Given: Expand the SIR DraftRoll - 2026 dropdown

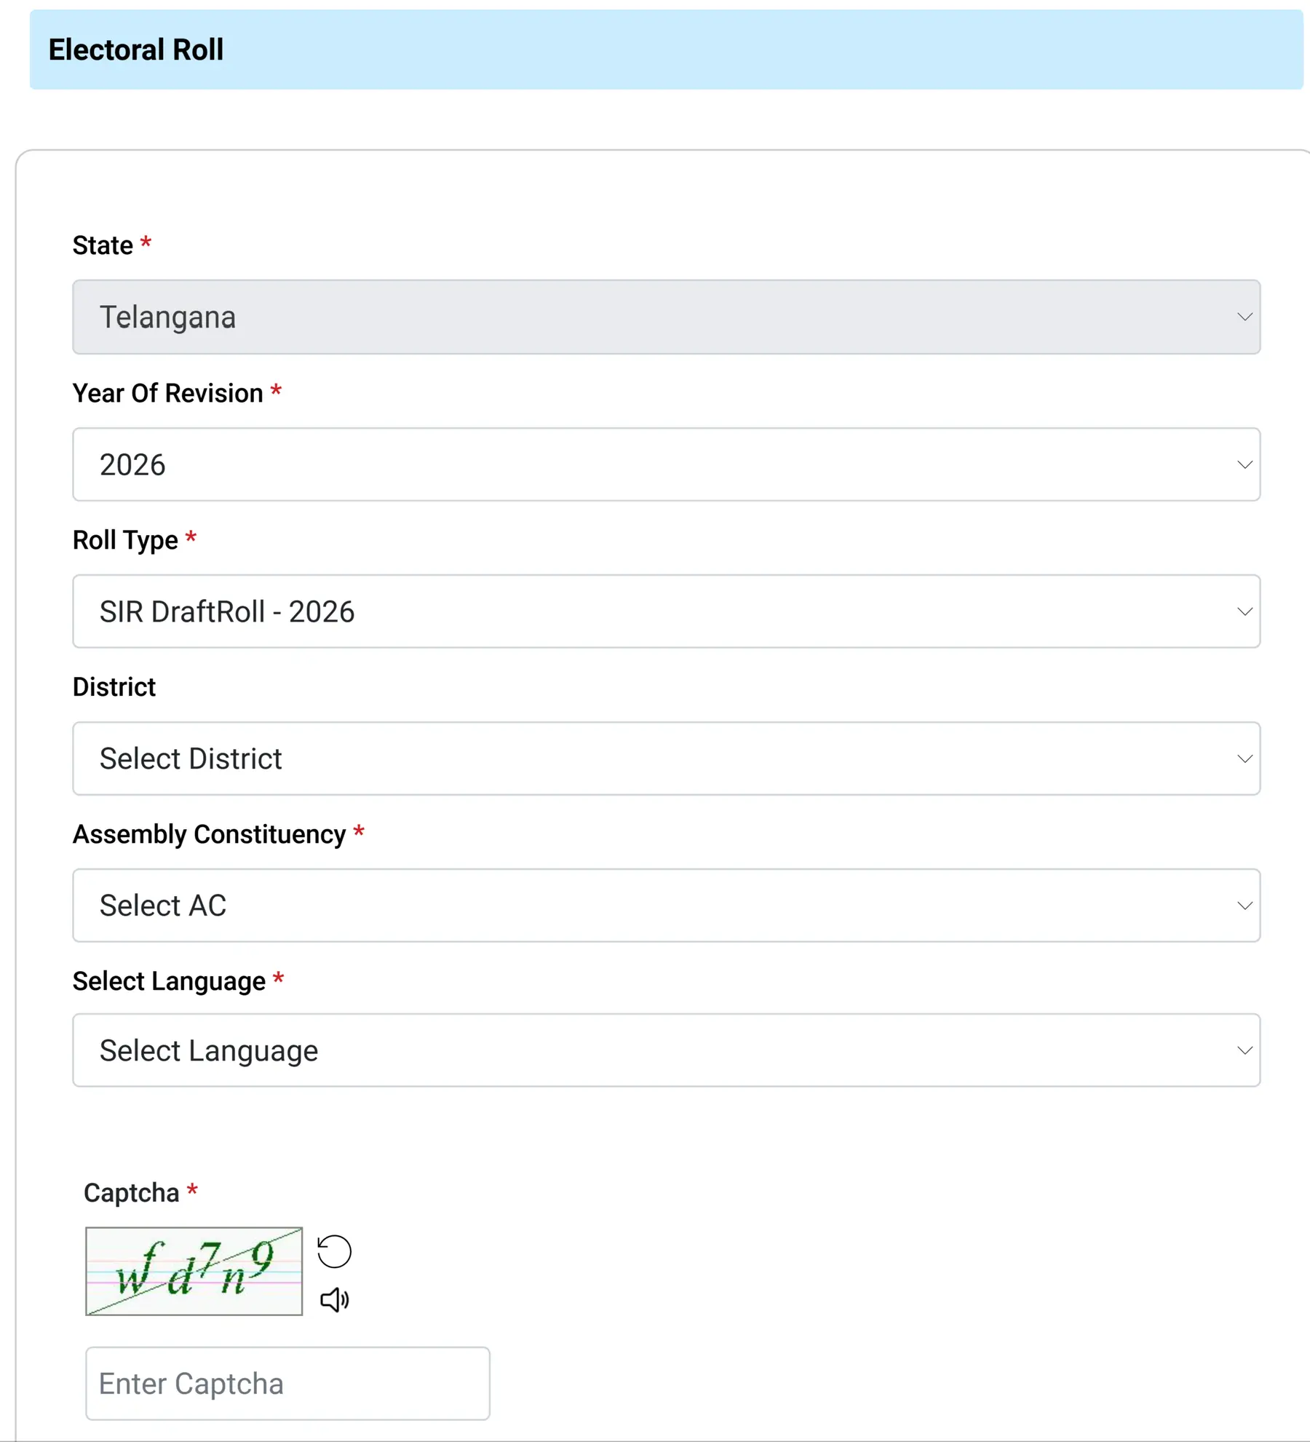Looking at the screenshot, I should pyautogui.click(x=666, y=611).
